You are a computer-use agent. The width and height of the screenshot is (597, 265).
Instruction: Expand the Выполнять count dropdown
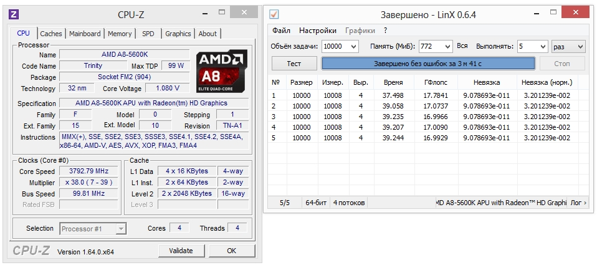pyautogui.click(x=543, y=47)
